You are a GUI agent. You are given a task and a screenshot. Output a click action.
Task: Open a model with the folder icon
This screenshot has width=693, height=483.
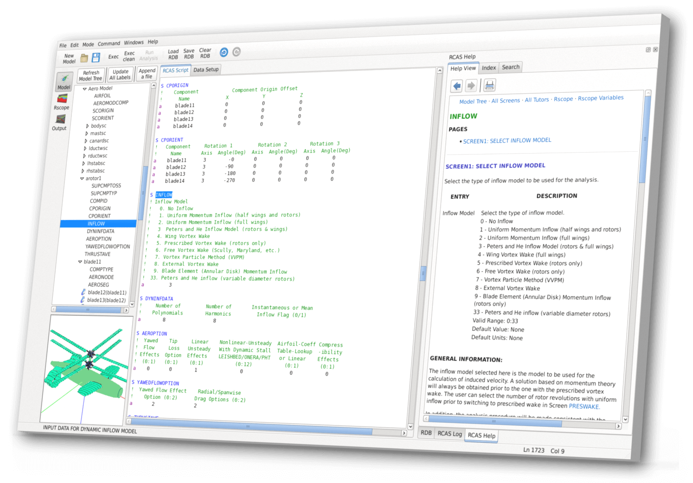(x=84, y=58)
